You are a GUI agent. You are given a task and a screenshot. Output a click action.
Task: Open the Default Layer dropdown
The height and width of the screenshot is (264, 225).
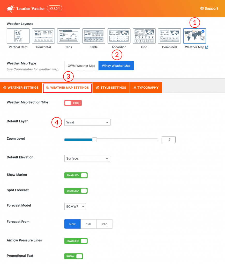pos(87,122)
